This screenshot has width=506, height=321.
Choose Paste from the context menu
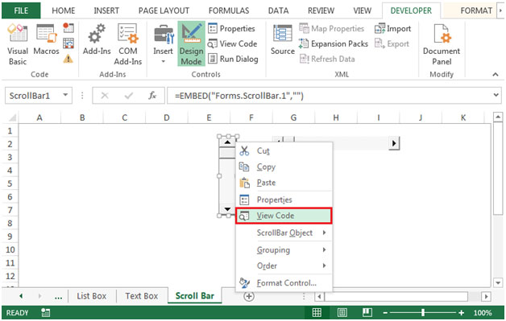(284, 183)
